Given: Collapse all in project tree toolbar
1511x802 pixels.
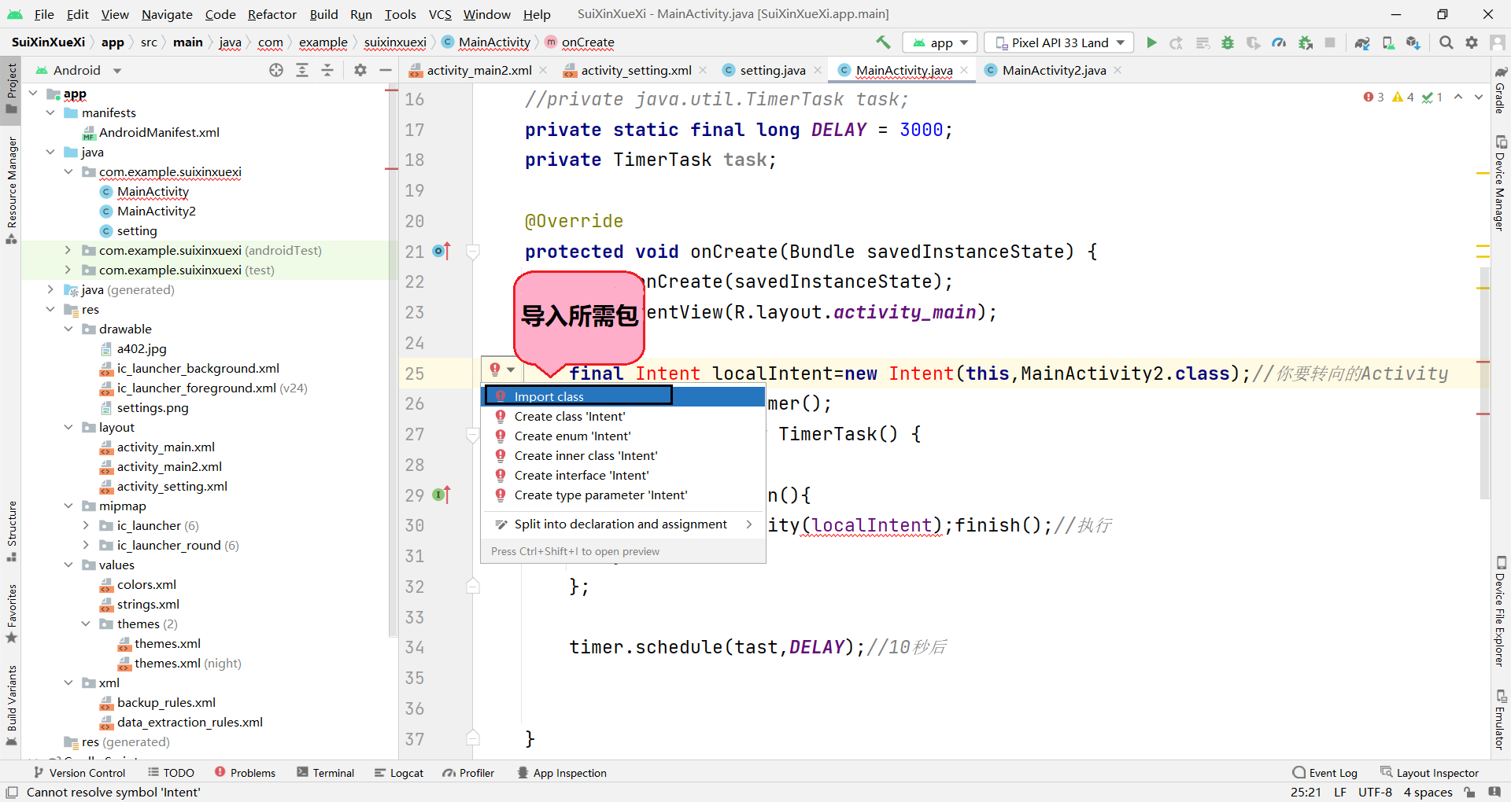Looking at the screenshot, I should 327,70.
